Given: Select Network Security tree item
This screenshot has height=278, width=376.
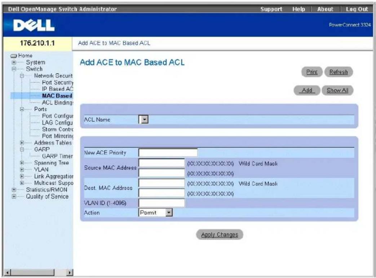Looking at the screenshot, I should [x=53, y=76].
